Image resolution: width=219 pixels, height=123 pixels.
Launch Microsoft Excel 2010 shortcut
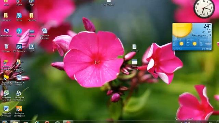[x=6, y=96]
